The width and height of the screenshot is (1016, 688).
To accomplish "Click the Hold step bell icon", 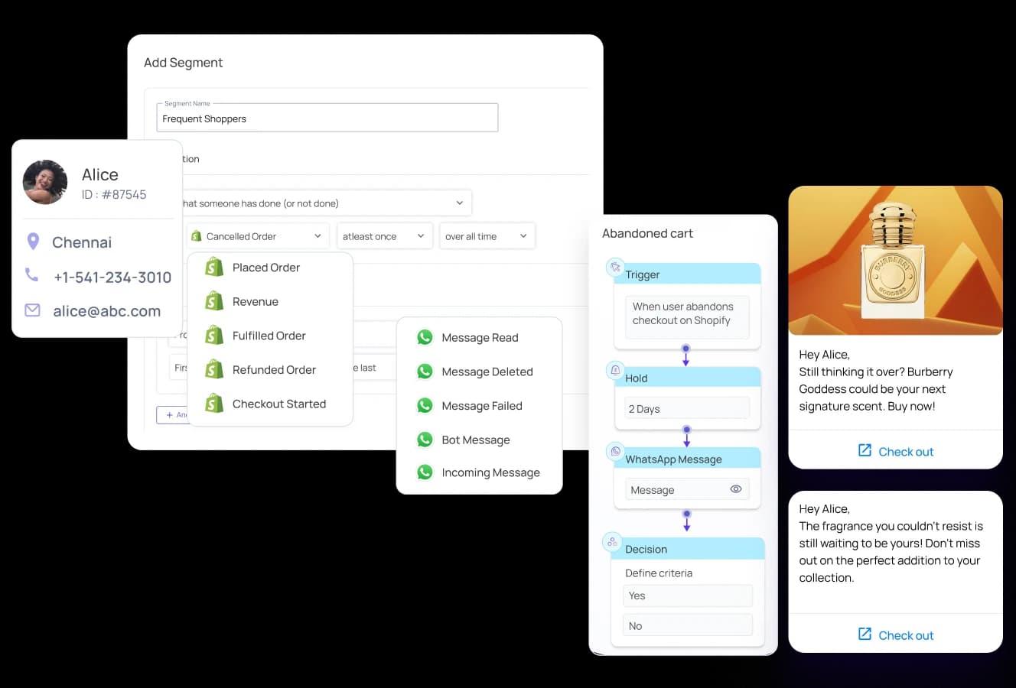I will point(615,371).
